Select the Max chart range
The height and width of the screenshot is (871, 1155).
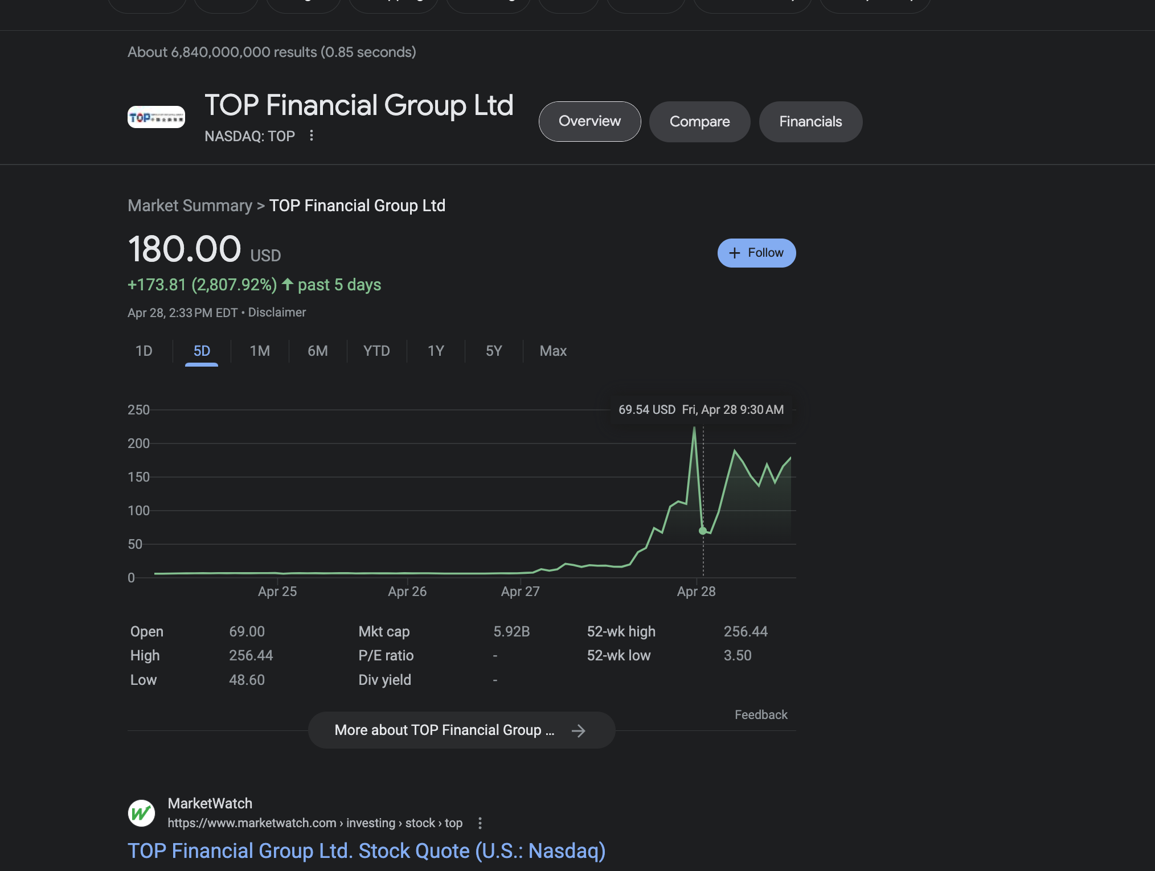pos(553,351)
